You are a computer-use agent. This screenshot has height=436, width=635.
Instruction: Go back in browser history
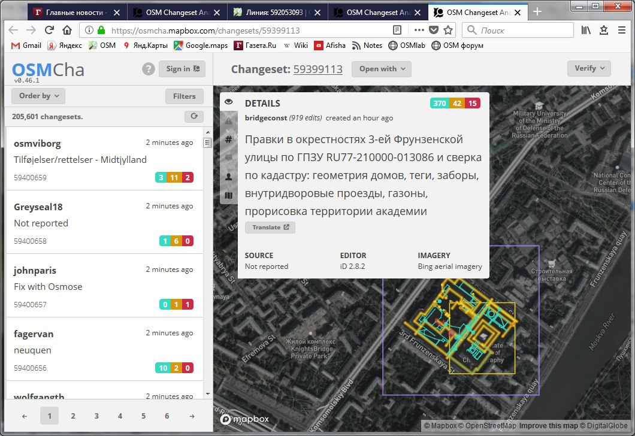(x=13, y=30)
